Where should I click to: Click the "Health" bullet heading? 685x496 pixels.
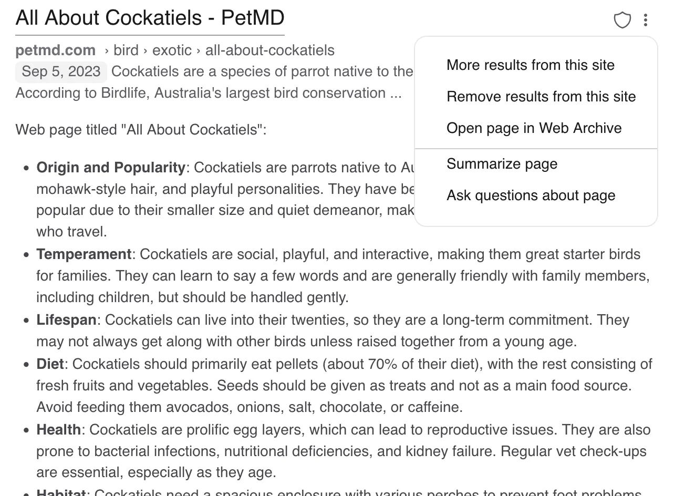click(x=58, y=430)
